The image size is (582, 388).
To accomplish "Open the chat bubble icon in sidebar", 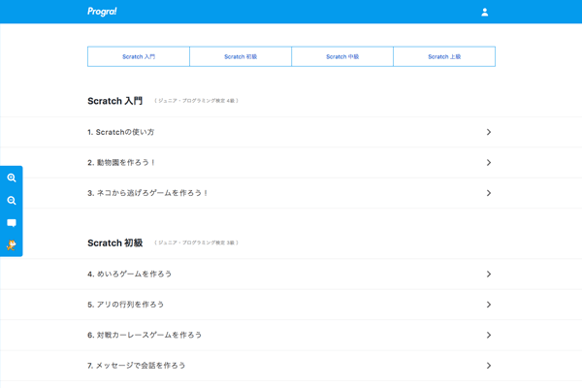I will click(12, 223).
